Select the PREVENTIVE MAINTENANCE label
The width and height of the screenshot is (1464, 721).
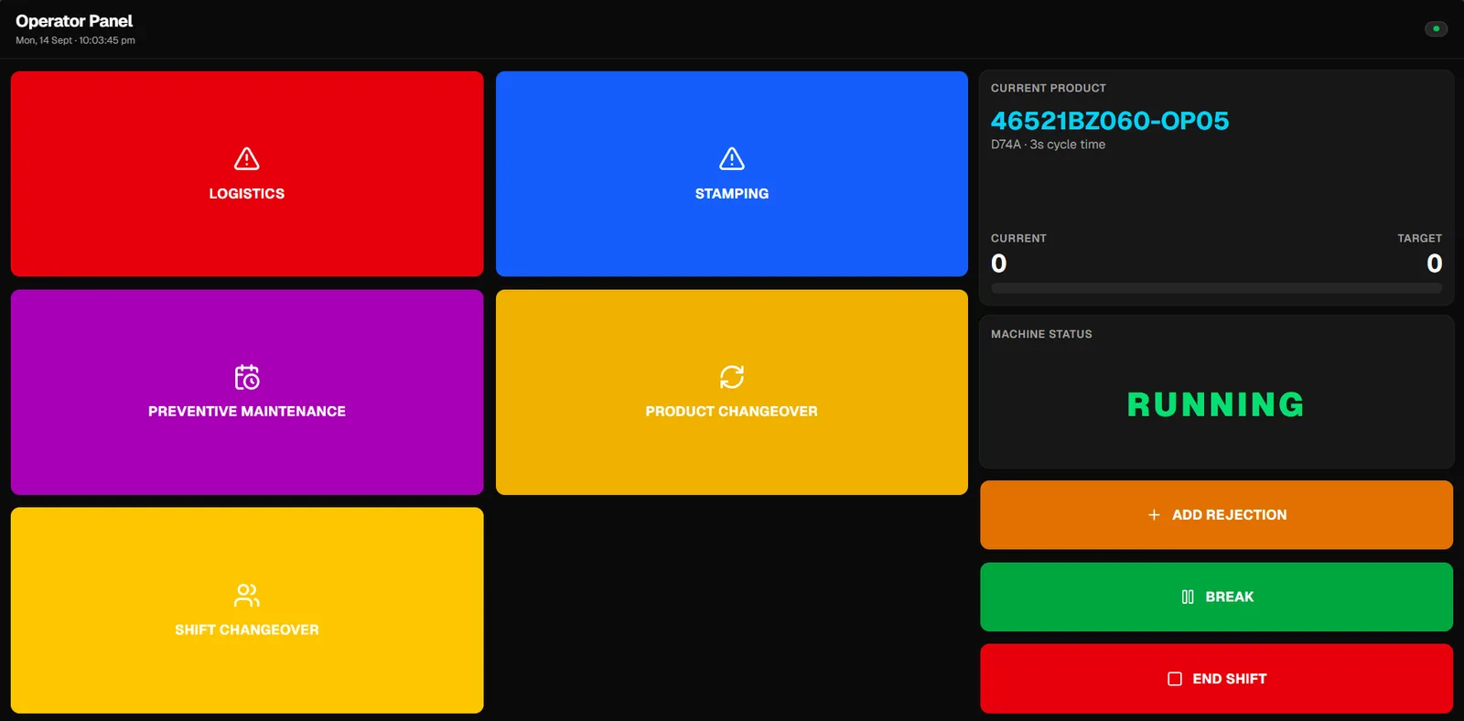[x=246, y=412]
